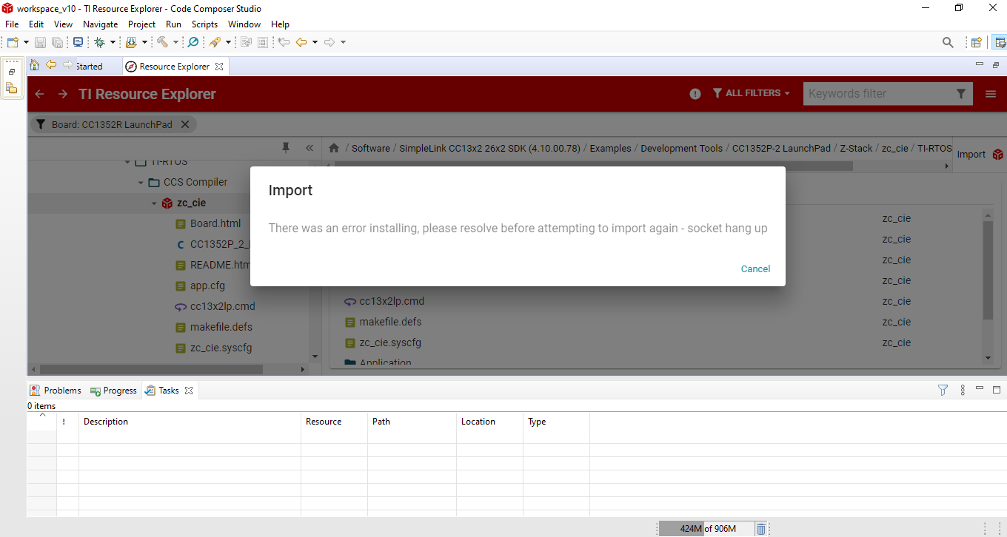Click the Save All toolbar icon

pyautogui.click(x=57, y=43)
